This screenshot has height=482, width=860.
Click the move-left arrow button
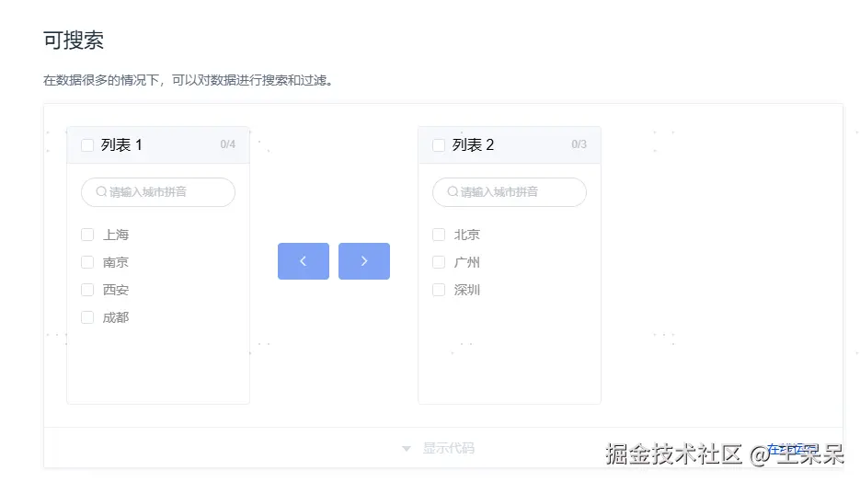304,261
